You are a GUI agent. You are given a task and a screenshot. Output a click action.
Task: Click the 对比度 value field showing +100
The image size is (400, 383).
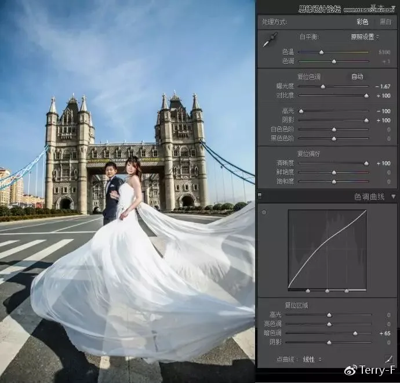pyautogui.click(x=383, y=96)
